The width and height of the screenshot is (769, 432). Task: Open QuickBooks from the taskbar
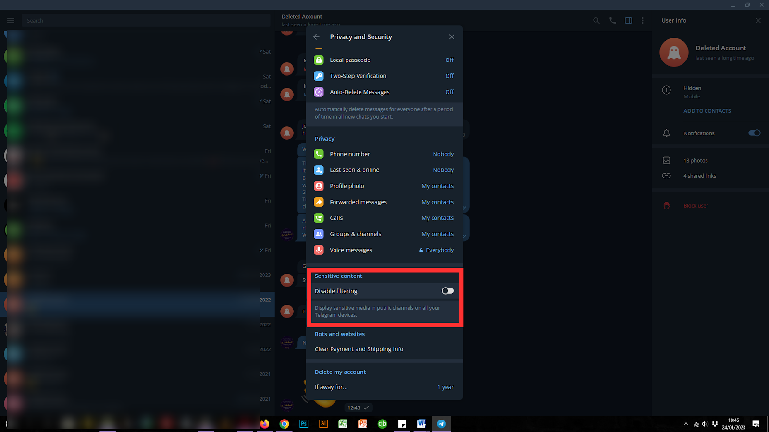(383, 424)
